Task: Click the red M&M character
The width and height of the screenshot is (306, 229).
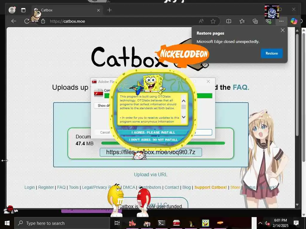Action: tap(143, 202)
